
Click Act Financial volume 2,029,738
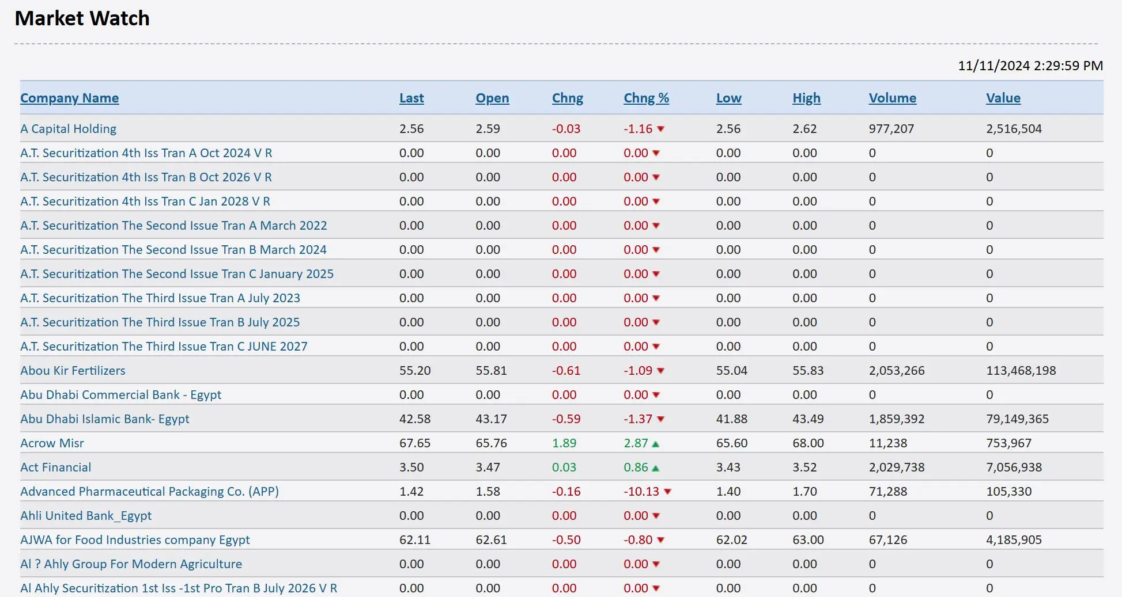[x=897, y=467]
